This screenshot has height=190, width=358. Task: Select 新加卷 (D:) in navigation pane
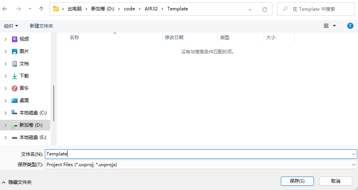tap(31, 125)
